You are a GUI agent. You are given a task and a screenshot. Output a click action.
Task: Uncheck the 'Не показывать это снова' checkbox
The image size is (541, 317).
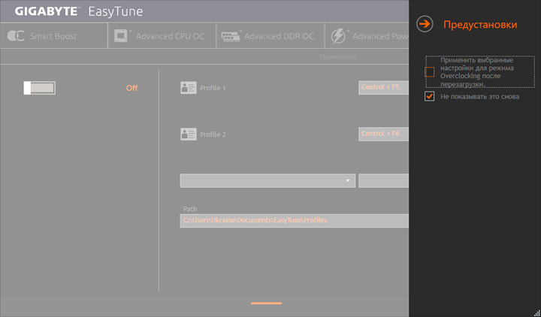coord(429,97)
